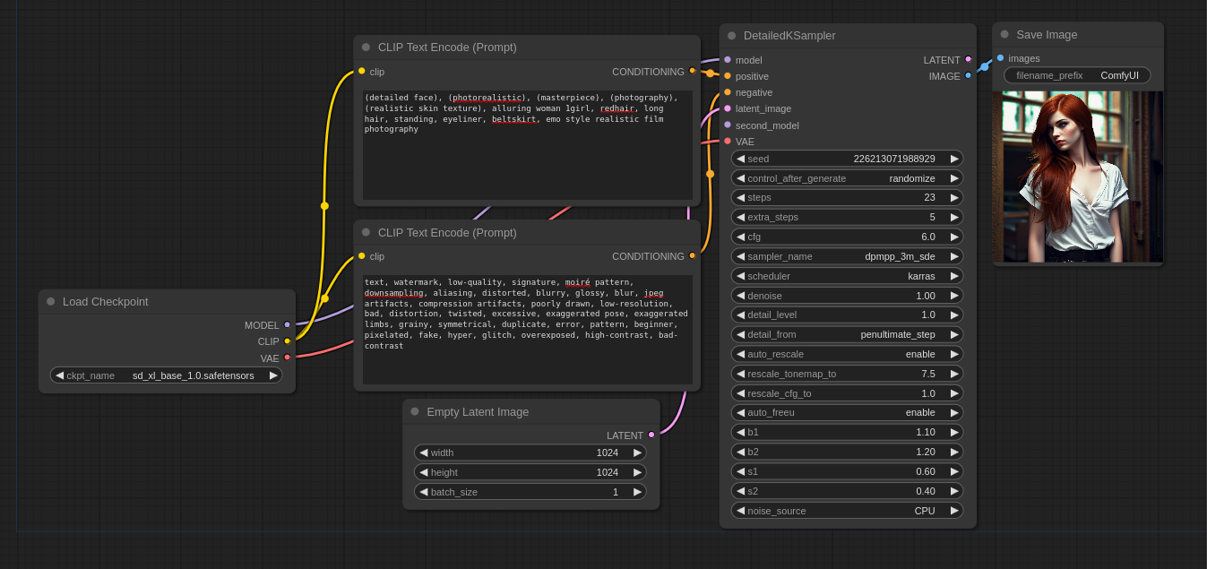Collapse the Load Checkpoint node via its title dot

tap(51, 302)
